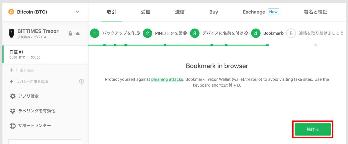Open the 署名と検証 tab
This screenshot has width=348, height=144.
pos(316,12)
